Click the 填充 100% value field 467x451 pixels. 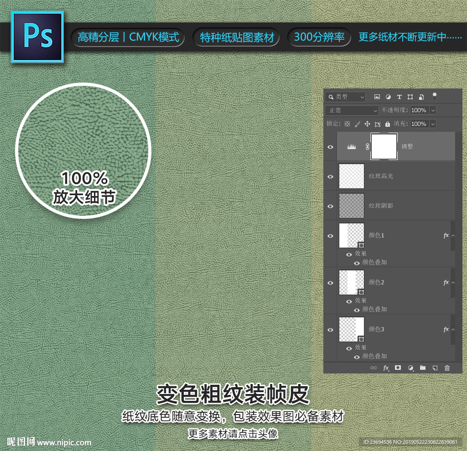pos(420,124)
